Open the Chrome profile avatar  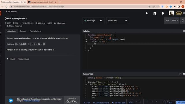click(x=183, y=7)
